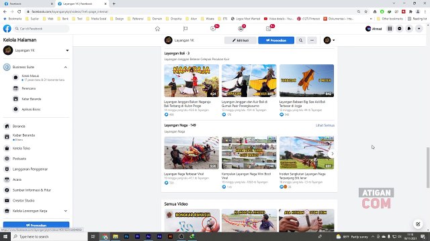Click the new message compose icon
Image resolution: width=430 pixels, height=241 pixels.
(x=418, y=224)
